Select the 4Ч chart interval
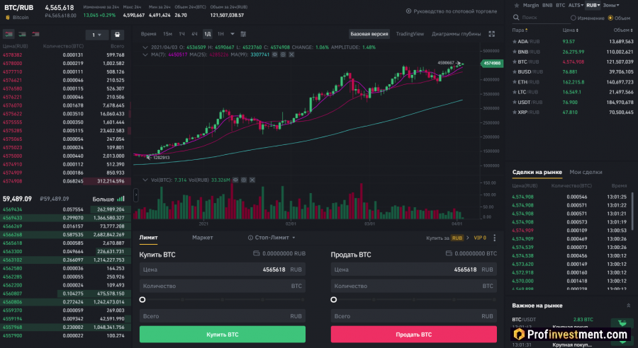The height and width of the screenshot is (348, 638). pos(194,34)
